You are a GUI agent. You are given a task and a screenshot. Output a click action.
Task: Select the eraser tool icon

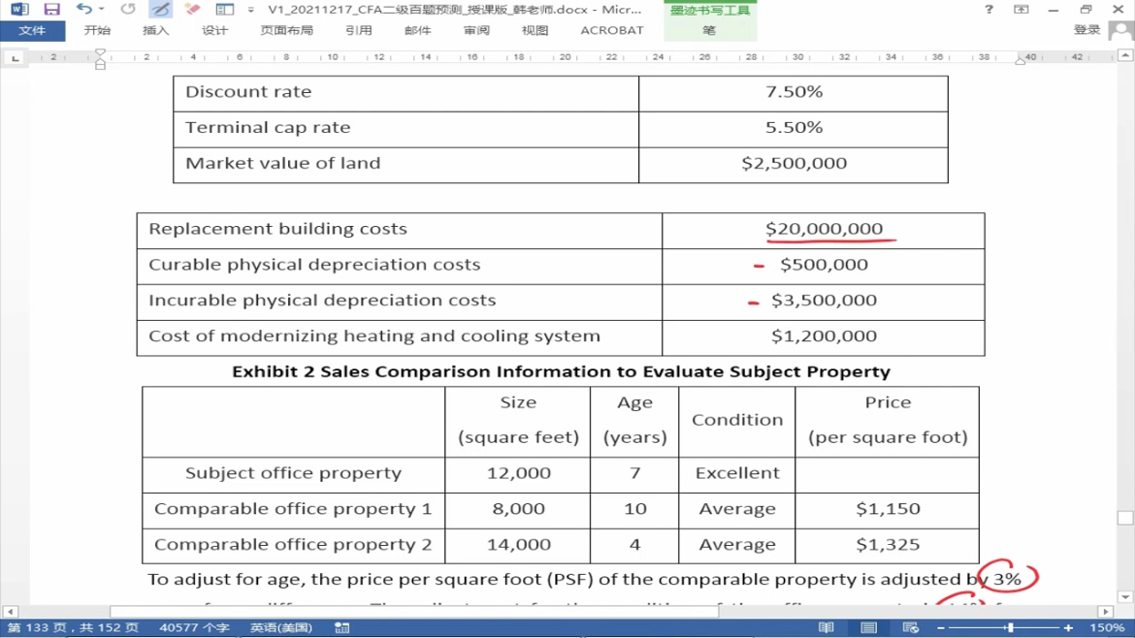pyautogui.click(x=192, y=9)
